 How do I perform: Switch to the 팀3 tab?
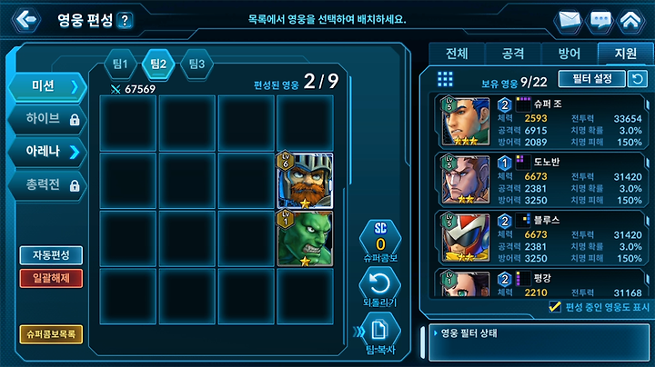(x=196, y=64)
